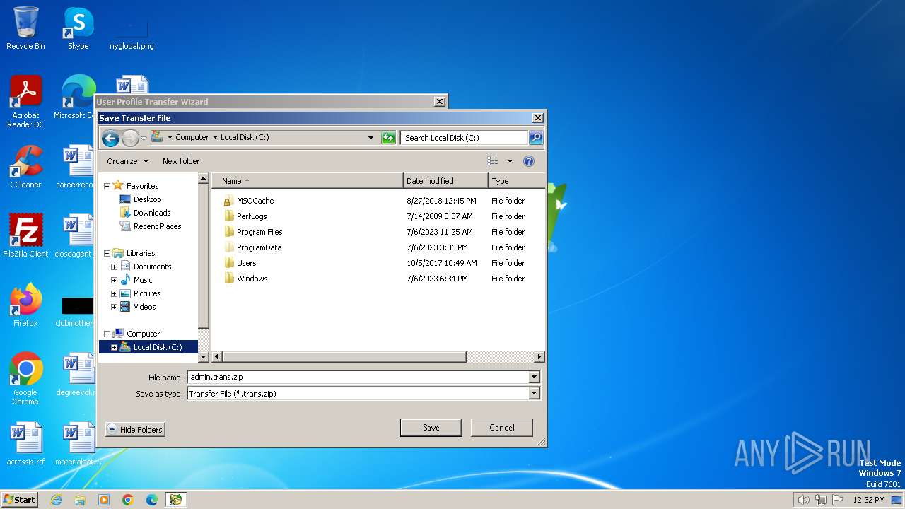Click the file list right scroll arrow

(539, 357)
